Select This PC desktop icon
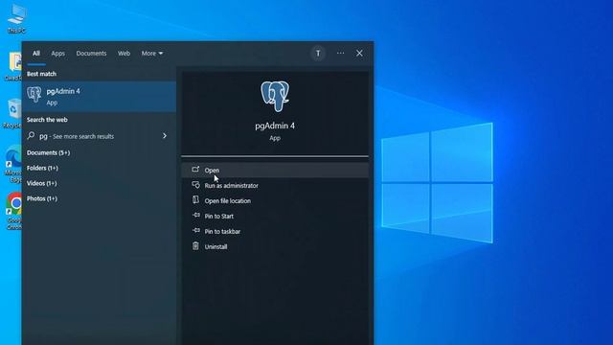The image size is (613, 345). coord(16,18)
